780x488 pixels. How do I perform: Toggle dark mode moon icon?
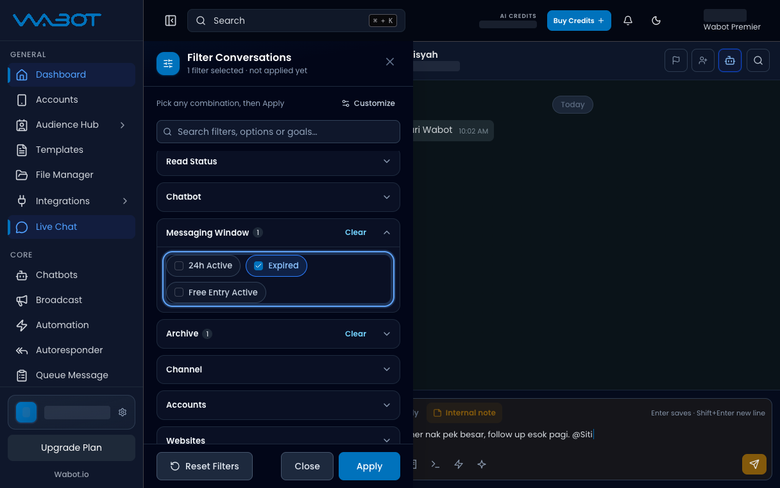click(x=656, y=21)
